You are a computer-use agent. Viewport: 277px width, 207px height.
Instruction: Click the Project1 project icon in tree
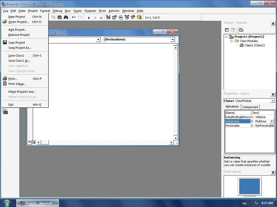231,37
